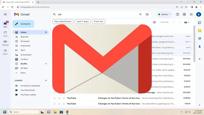Go to the previous page of emails

tap(174, 22)
